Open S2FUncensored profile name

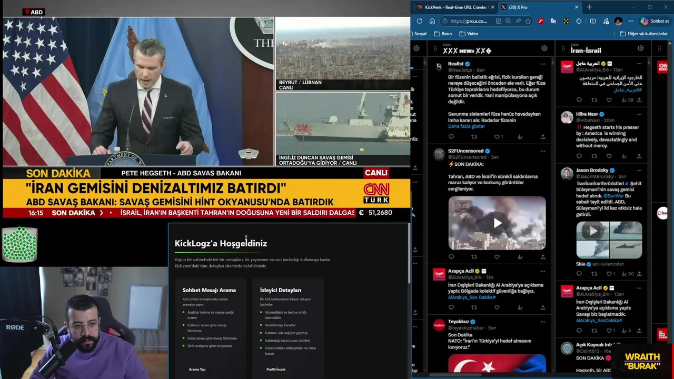(x=466, y=151)
